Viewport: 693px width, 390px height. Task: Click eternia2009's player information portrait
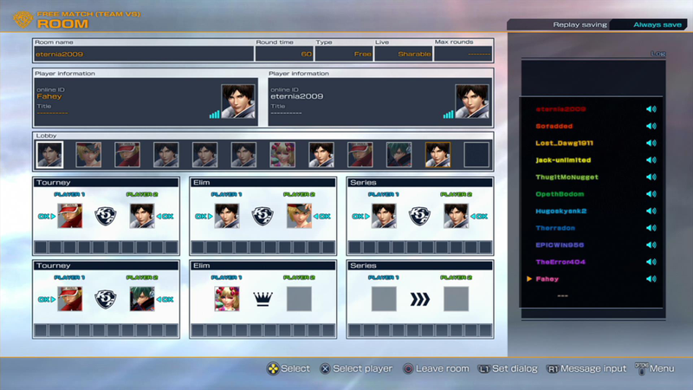coord(472,101)
